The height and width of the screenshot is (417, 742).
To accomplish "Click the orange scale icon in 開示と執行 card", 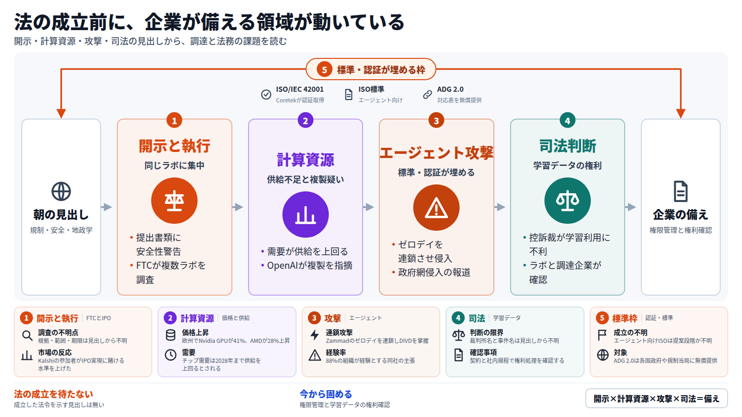I will pyautogui.click(x=174, y=201).
